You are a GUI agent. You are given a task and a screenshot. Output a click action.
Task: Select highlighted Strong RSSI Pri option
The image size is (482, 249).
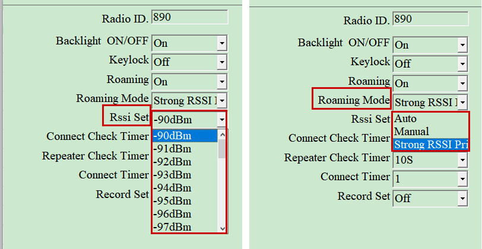point(430,144)
